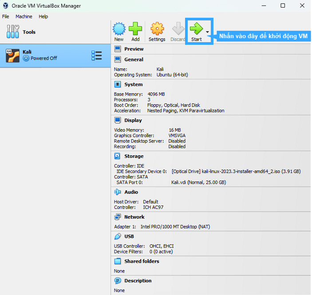Open Display settings via its header
312x295 pixels.
point(133,120)
